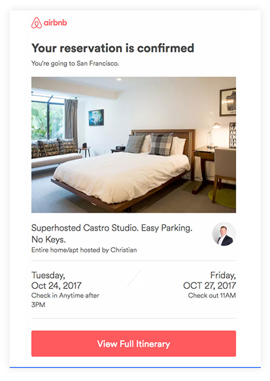This screenshot has height=381, width=270.
Task: Select 'Entire home/apt hosted by Christian' text
Action: tap(84, 250)
